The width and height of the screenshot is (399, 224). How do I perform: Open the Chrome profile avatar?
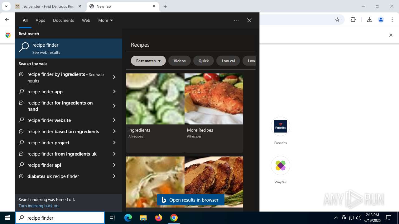(x=381, y=20)
